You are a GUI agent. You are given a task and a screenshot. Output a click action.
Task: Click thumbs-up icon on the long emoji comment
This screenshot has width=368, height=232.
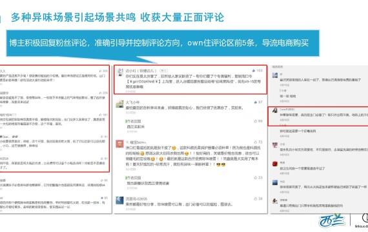[x=256, y=142]
